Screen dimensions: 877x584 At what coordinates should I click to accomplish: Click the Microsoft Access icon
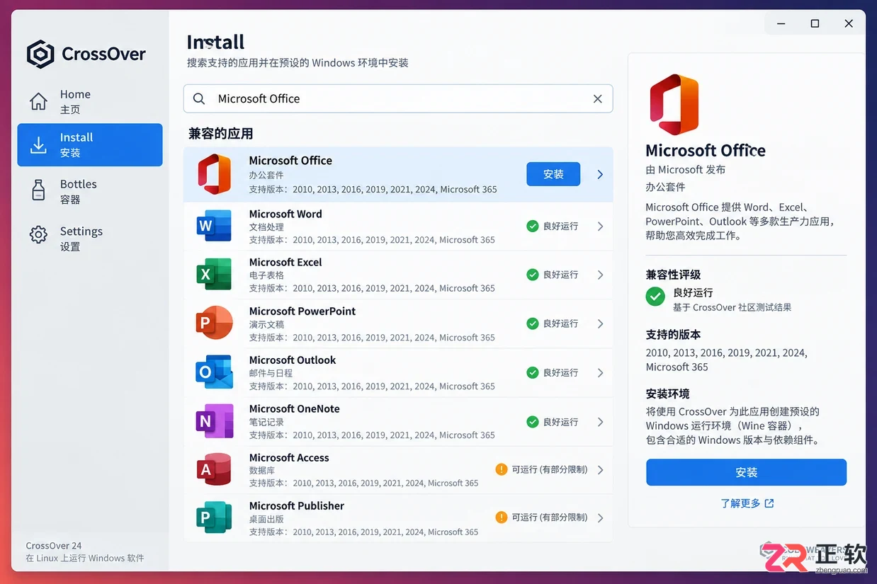click(x=214, y=469)
